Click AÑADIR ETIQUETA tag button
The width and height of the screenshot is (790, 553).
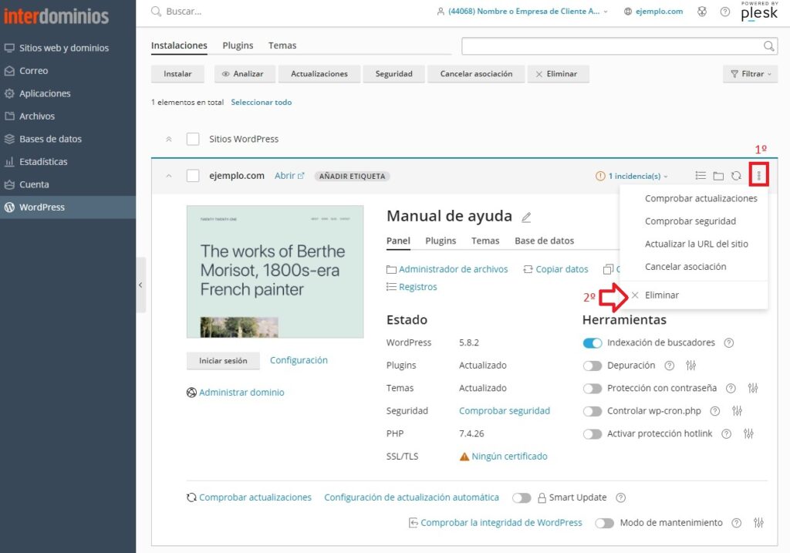352,177
